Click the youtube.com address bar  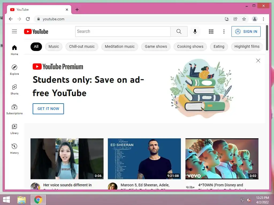pyautogui.click(x=129, y=19)
